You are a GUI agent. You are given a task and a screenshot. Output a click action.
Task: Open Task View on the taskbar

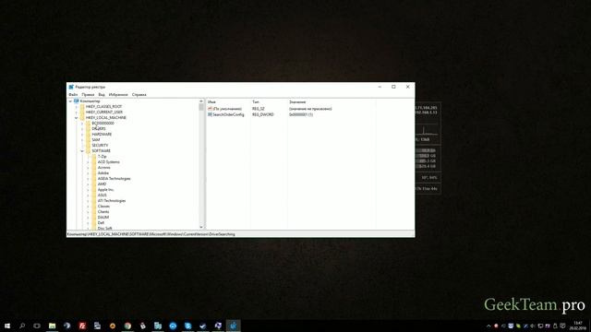(37, 326)
